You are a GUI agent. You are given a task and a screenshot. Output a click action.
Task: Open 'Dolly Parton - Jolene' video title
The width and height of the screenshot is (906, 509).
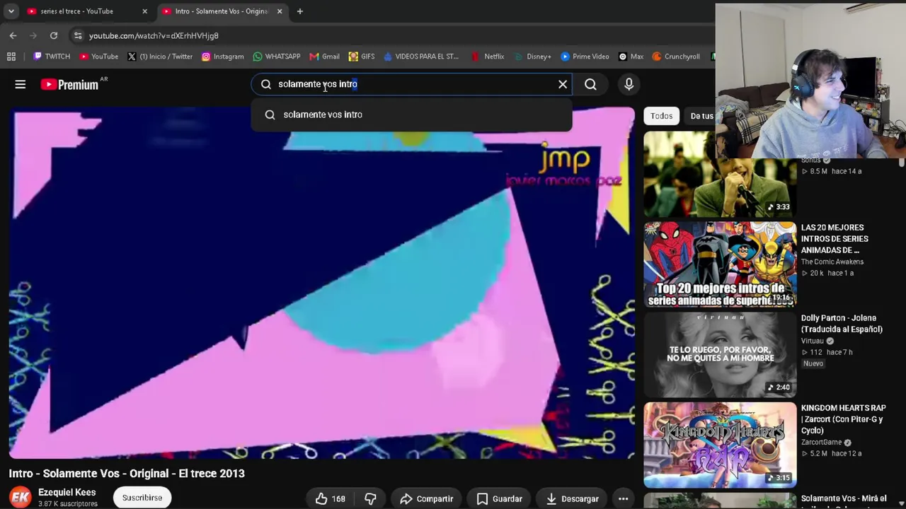[x=842, y=324]
